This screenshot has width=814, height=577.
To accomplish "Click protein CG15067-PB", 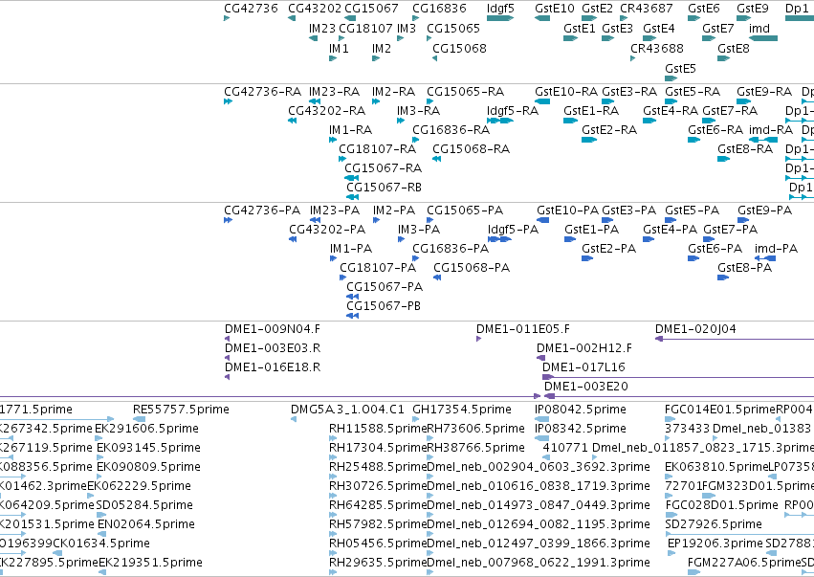I will point(384,306).
